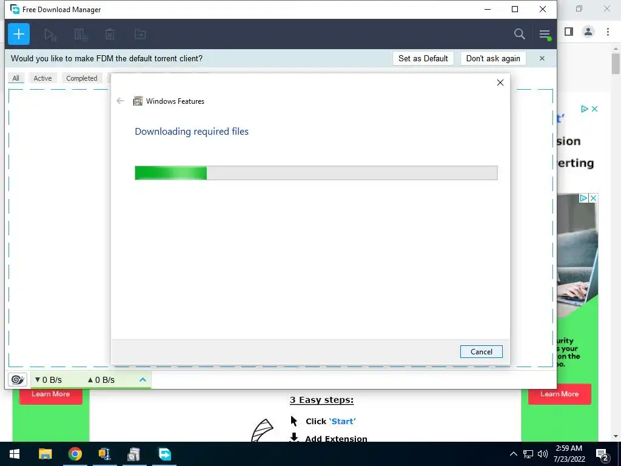Click the 'Start' link in browser page
This screenshot has width=621, height=466.
(x=342, y=421)
